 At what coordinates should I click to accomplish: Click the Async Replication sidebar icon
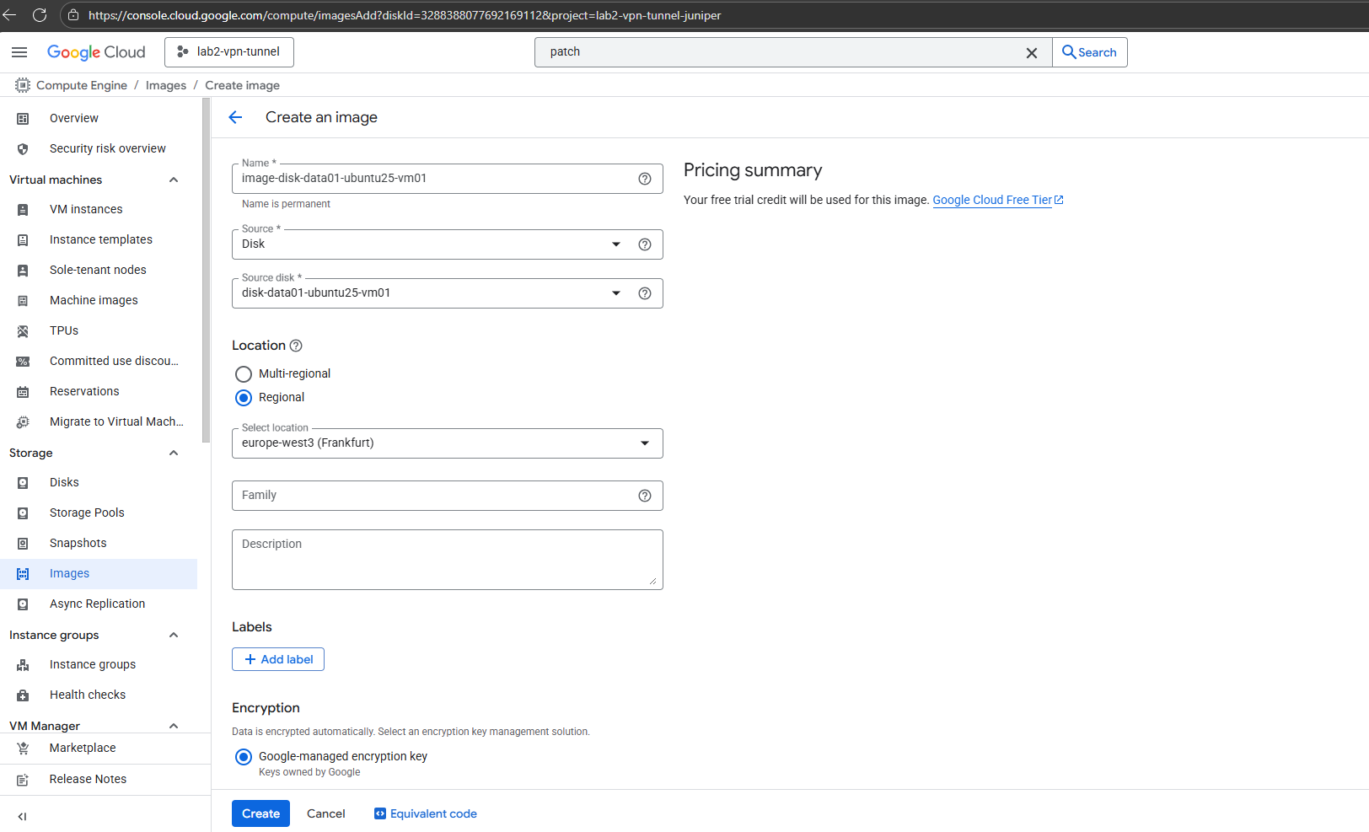[x=23, y=604]
